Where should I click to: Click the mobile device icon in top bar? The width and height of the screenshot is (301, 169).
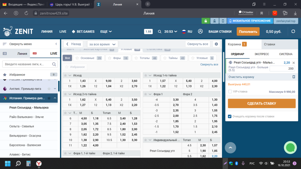(223, 21)
